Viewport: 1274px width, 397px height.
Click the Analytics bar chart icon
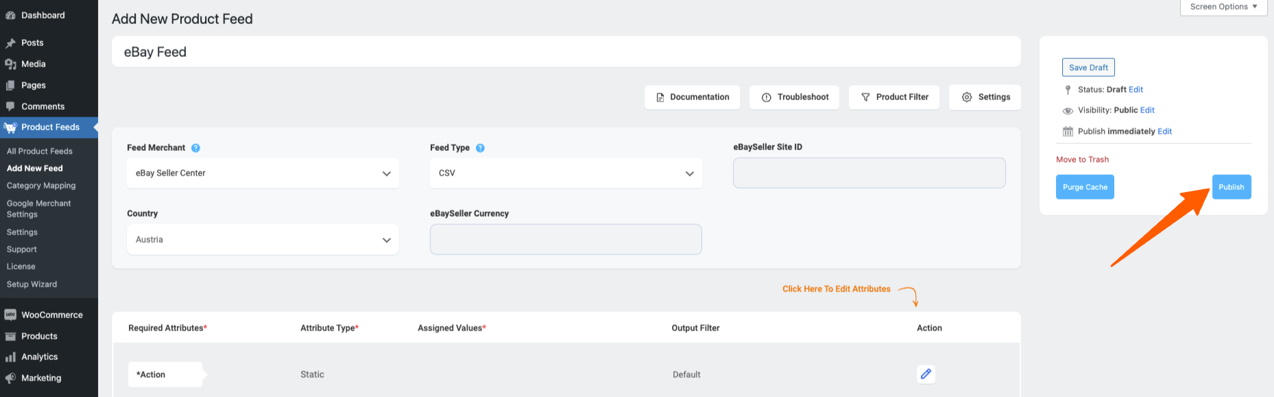(x=10, y=357)
